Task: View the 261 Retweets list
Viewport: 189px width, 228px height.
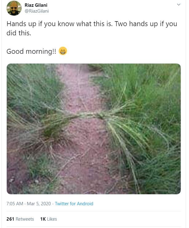Action: (x=20, y=219)
